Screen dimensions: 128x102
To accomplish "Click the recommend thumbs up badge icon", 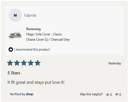I will coord(11,49).
